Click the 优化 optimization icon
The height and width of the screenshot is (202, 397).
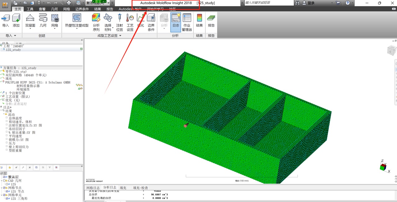(x=141, y=18)
